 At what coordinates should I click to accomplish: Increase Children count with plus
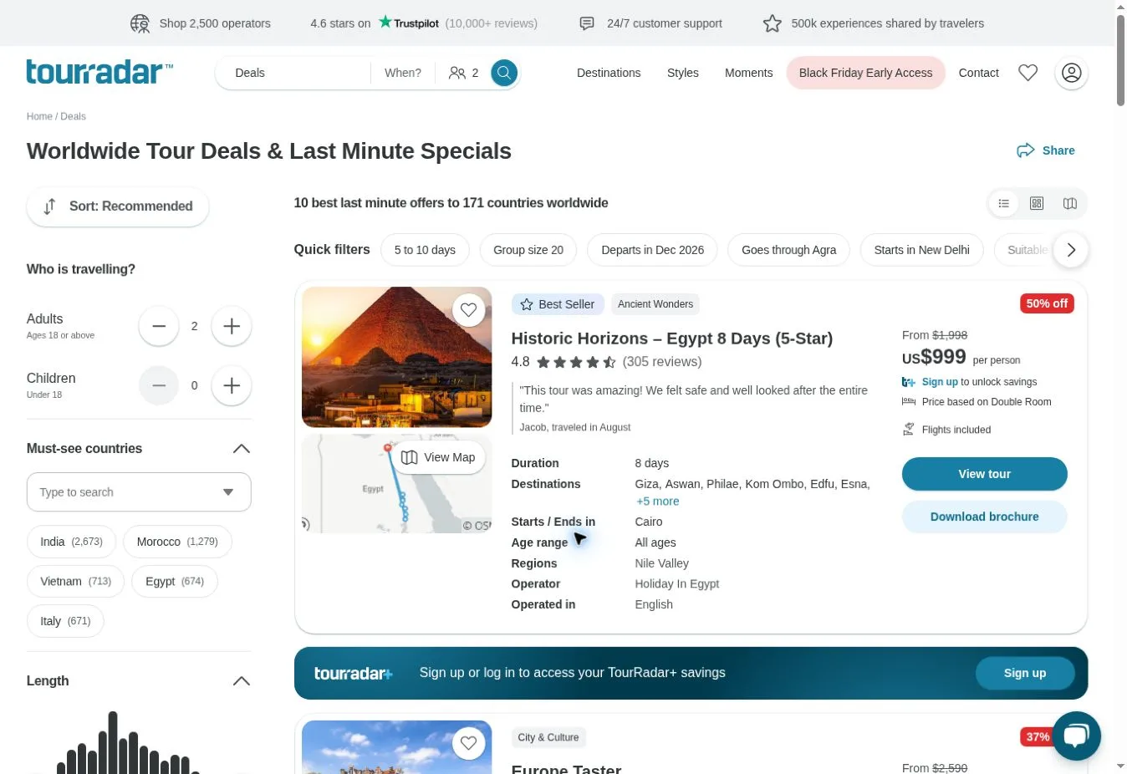pyautogui.click(x=232, y=385)
